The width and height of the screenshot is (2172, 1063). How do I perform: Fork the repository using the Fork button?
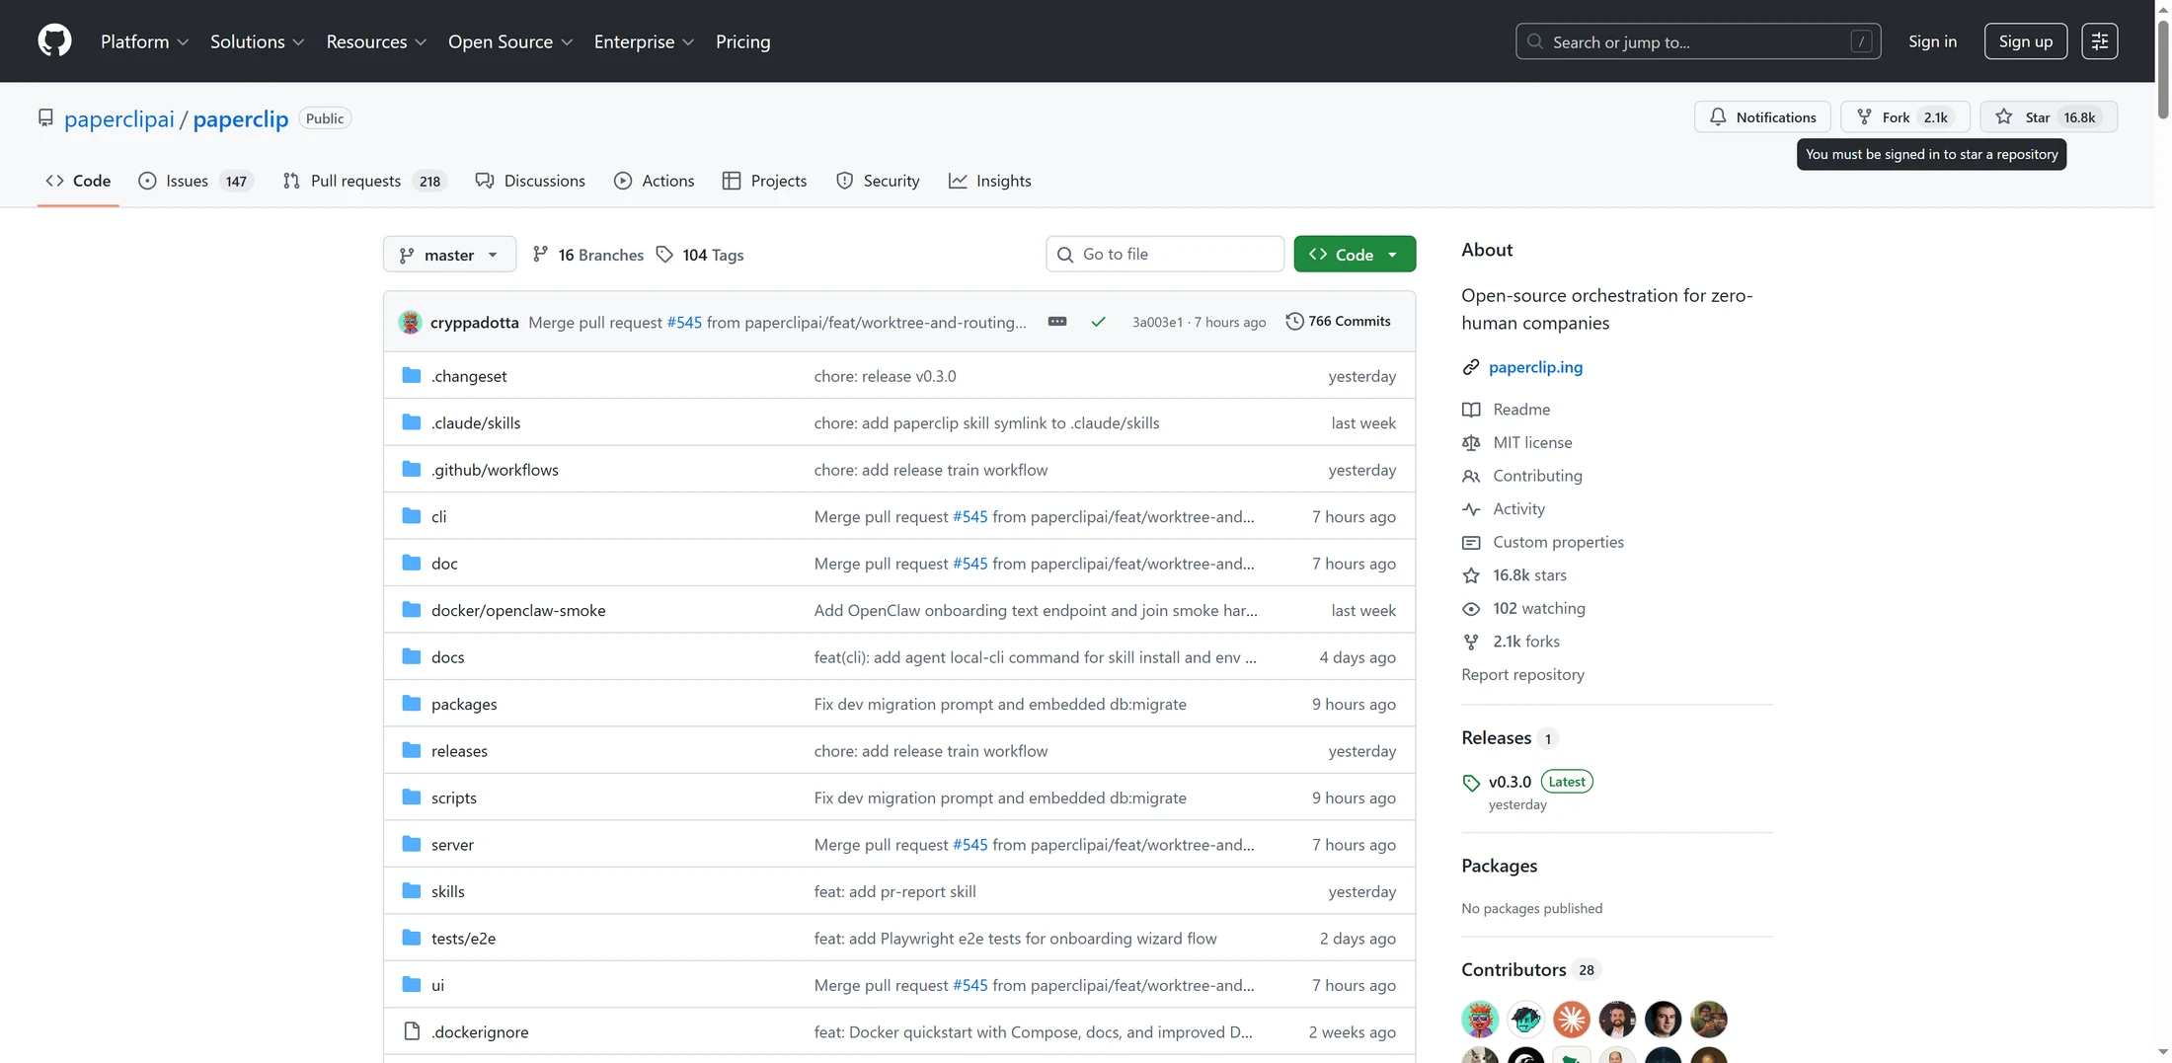coord(1905,117)
